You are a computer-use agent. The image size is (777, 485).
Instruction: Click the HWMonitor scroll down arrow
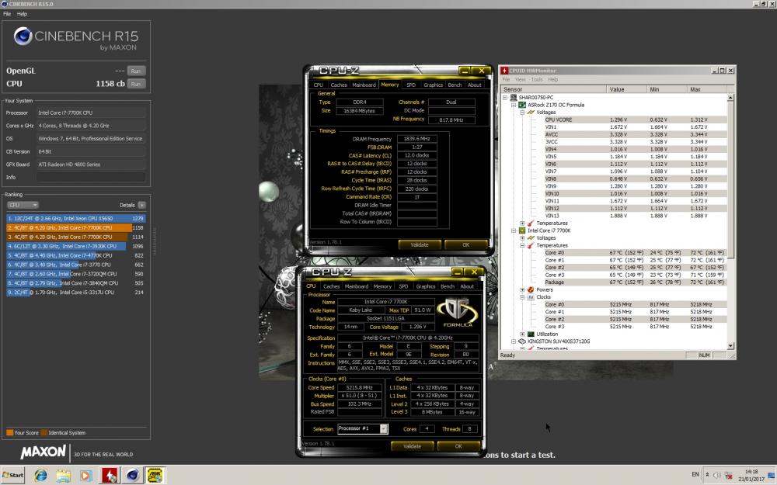pos(730,345)
